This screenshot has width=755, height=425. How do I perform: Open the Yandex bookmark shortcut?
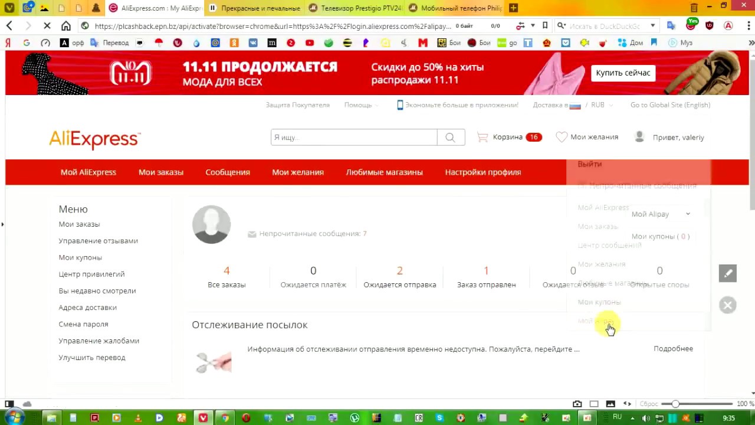coord(8,42)
